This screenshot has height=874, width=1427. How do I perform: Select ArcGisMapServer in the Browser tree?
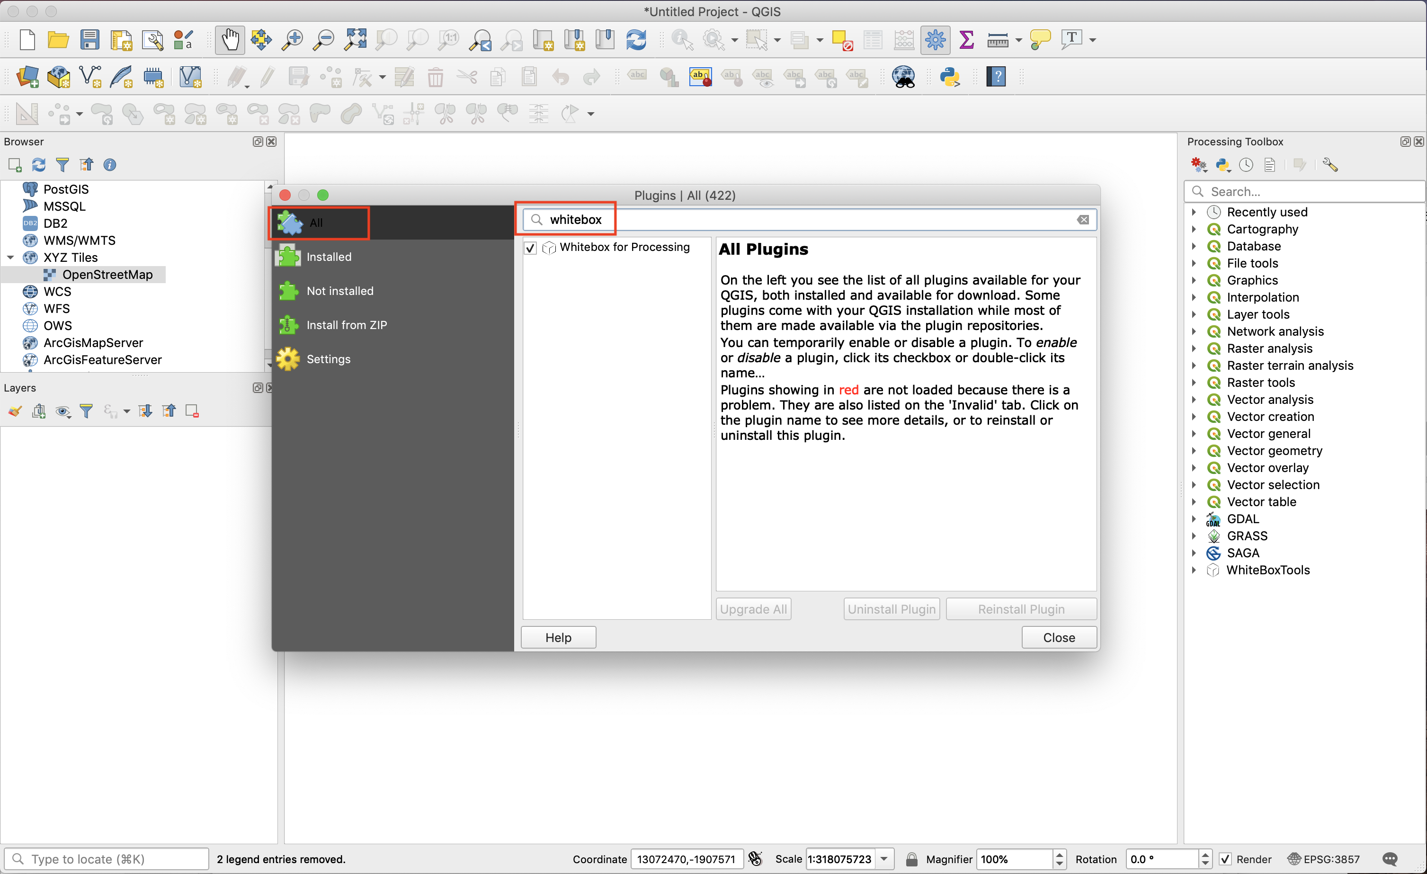coord(93,343)
